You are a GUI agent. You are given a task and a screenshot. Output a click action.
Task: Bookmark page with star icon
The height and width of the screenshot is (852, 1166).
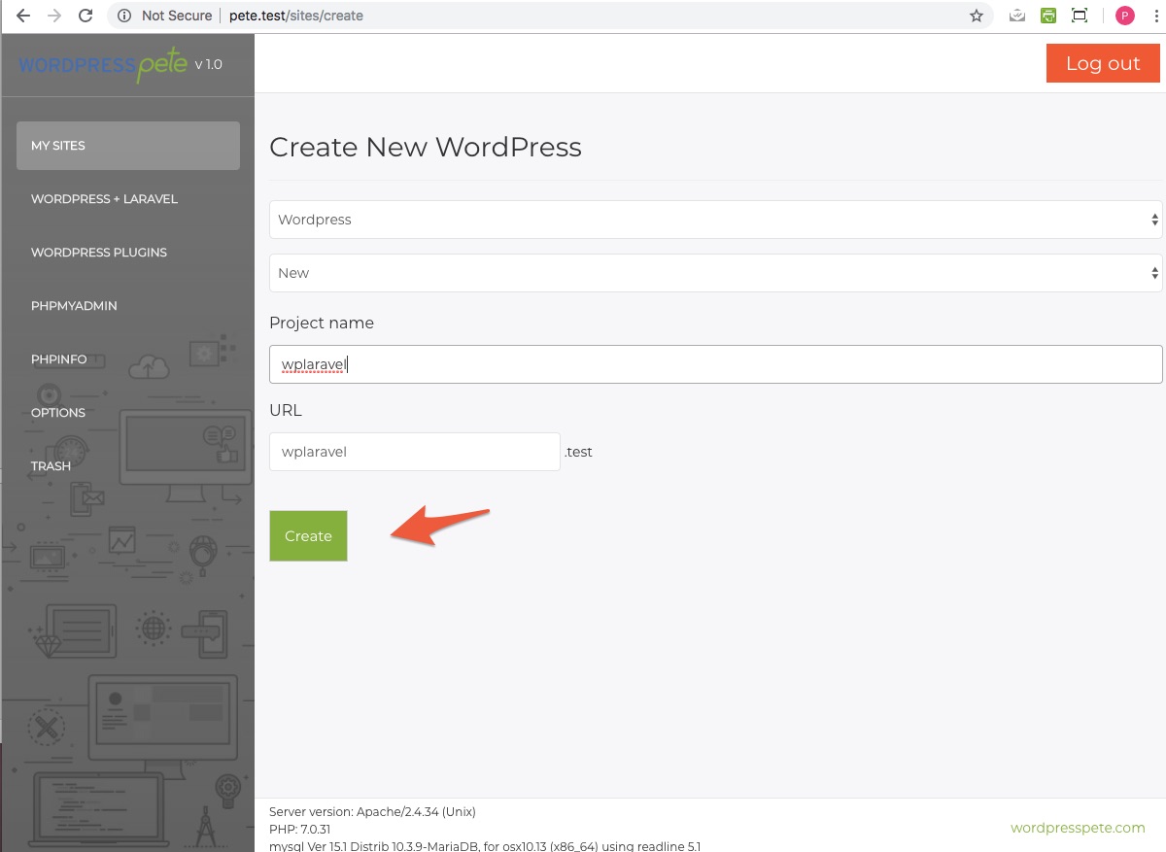tap(977, 16)
